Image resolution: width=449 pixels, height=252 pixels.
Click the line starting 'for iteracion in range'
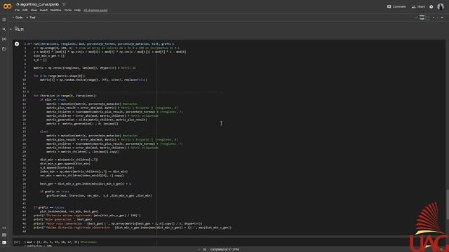pos(65,96)
